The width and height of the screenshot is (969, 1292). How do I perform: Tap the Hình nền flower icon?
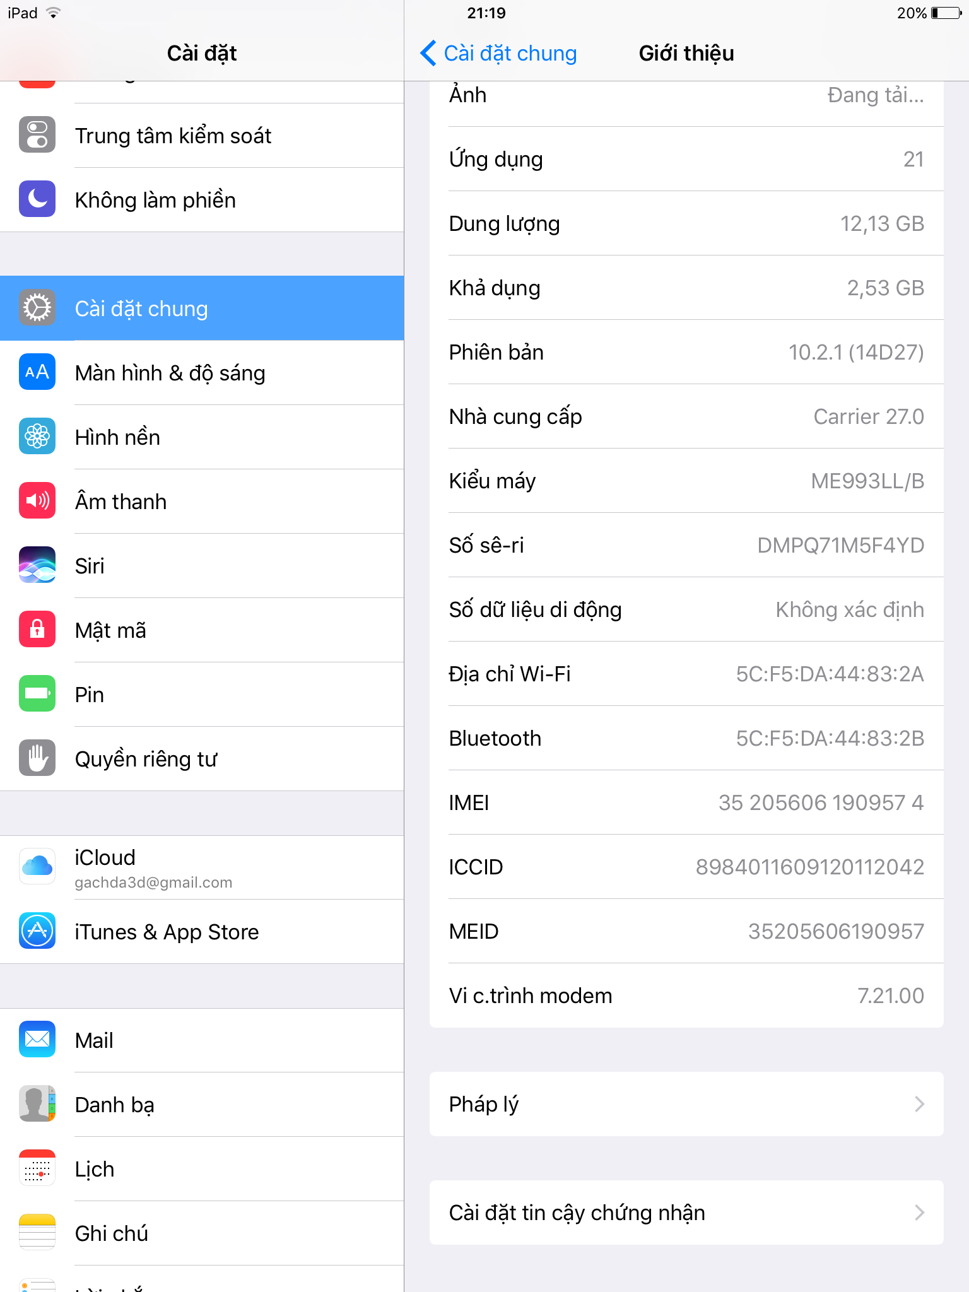point(37,437)
